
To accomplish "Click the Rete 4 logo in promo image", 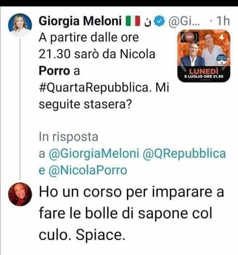I will coord(221,37).
